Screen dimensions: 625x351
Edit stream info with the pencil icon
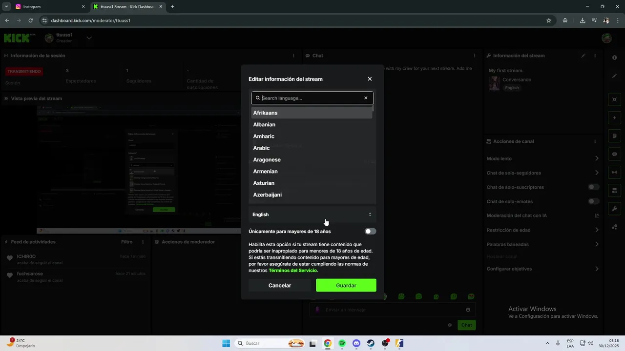coord(583,56)
